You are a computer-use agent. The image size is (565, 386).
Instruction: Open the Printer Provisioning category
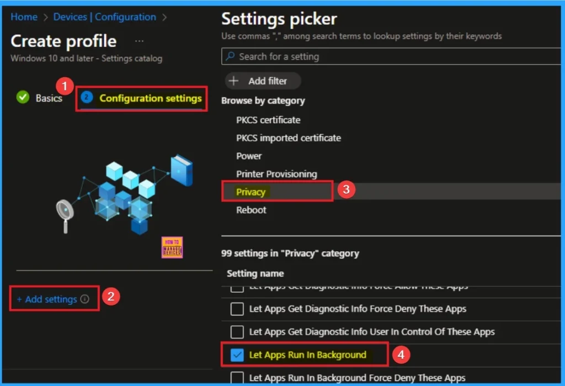click(x=276, y=174)
